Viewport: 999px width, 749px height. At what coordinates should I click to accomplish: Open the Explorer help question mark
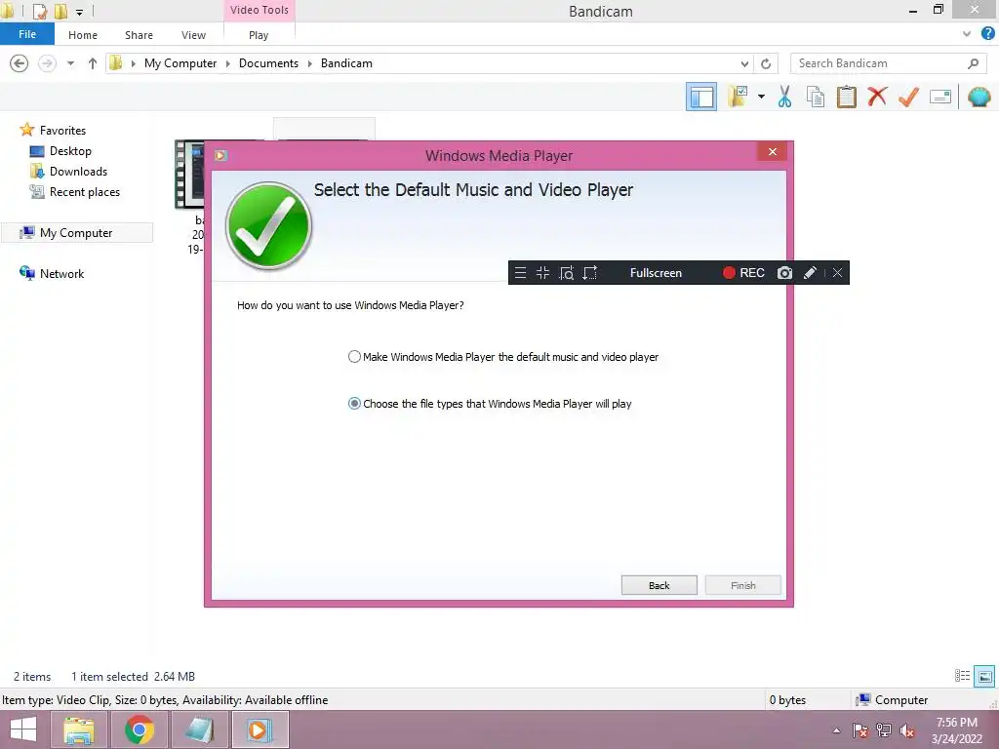987,34
